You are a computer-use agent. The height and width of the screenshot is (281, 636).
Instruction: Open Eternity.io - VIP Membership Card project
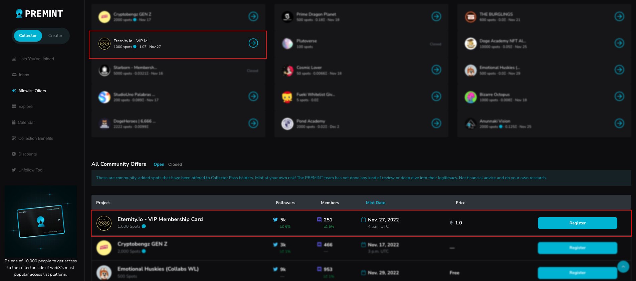click(160, 219)
